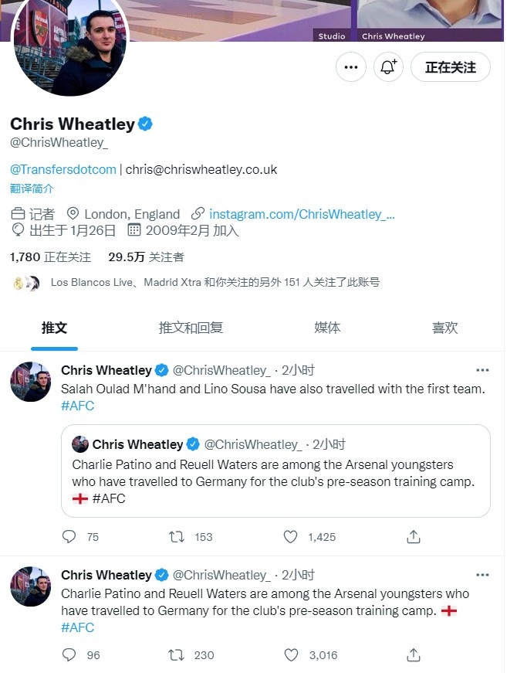
Task: Click the reply icon on the first tweet
Action: click(x=69, y=536)
